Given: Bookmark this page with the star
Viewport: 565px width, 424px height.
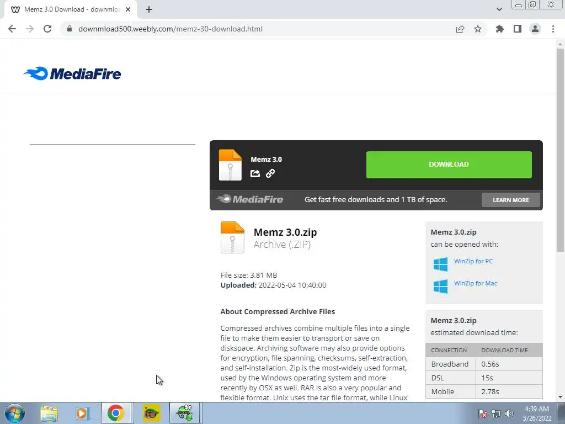Looking at the screenshot, I should coord(478,29).
